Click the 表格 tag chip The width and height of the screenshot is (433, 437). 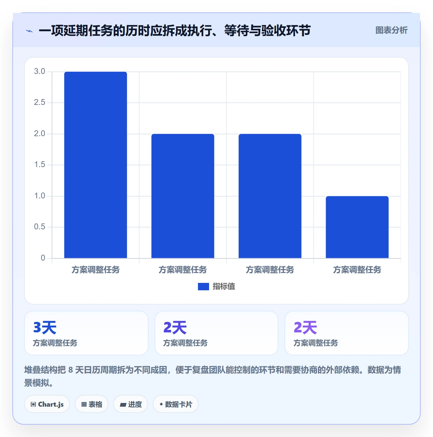pyautogui.click(x=92, y=404)
